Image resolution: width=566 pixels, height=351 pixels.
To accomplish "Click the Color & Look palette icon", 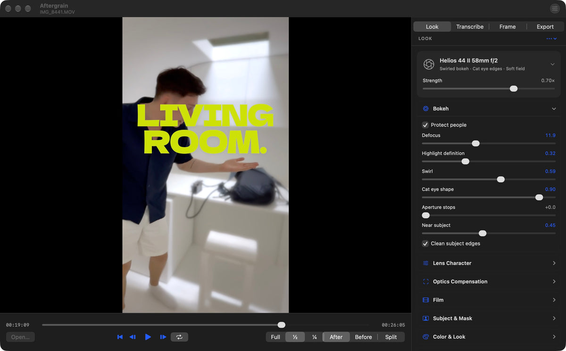I will click(425, 337).
